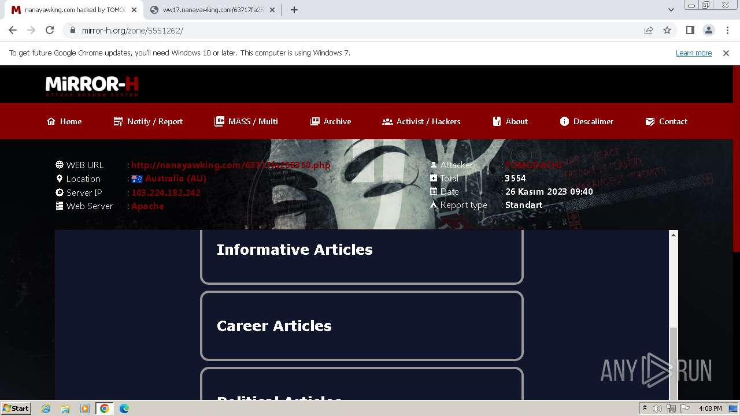Open Internet Explorer from taskbar
Viewport: 740px width, 416px height.
pos(46,408)
